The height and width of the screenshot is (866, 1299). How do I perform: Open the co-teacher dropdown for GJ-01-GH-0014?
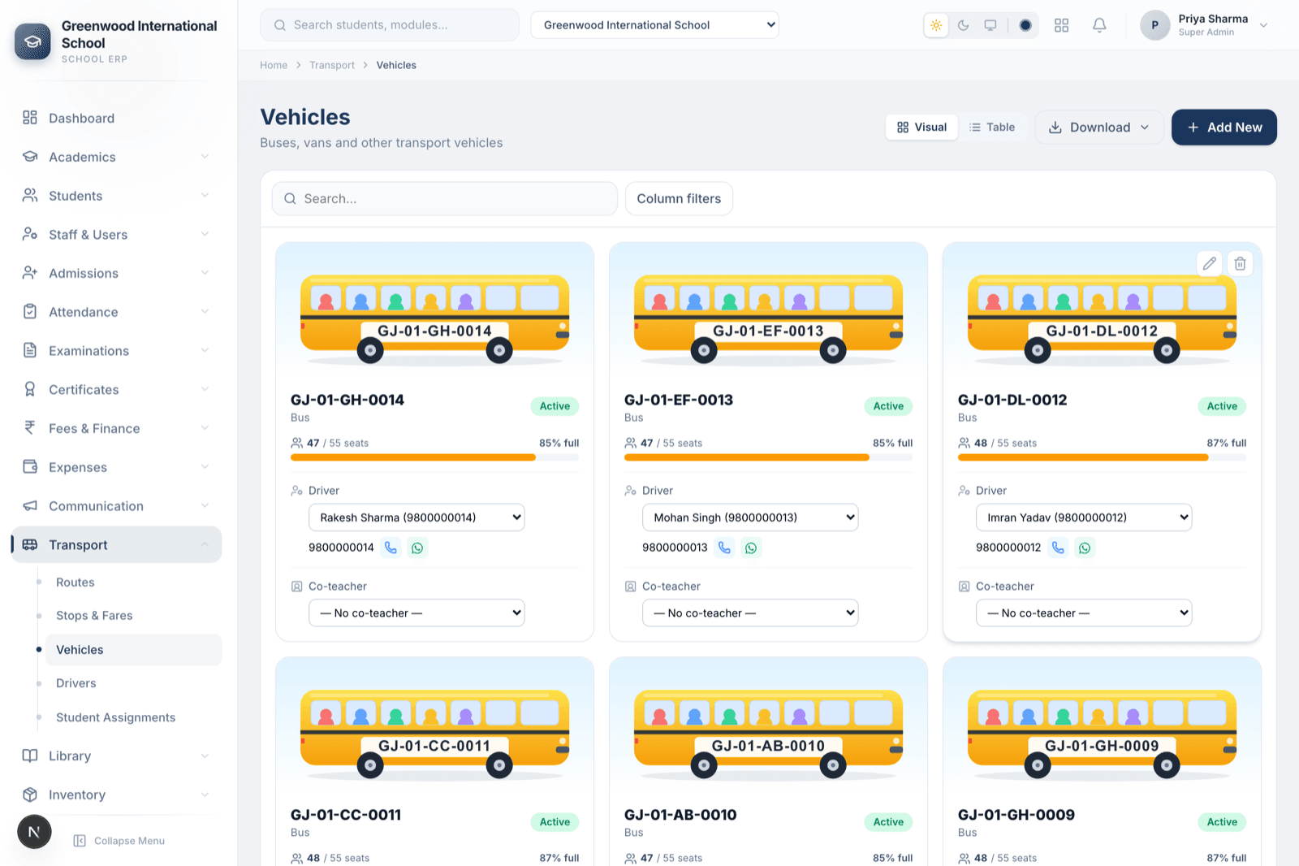click(416, 613)
